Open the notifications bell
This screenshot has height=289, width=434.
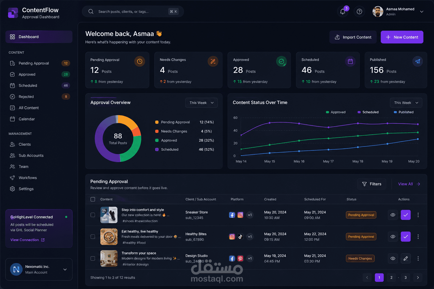[342, 12]
